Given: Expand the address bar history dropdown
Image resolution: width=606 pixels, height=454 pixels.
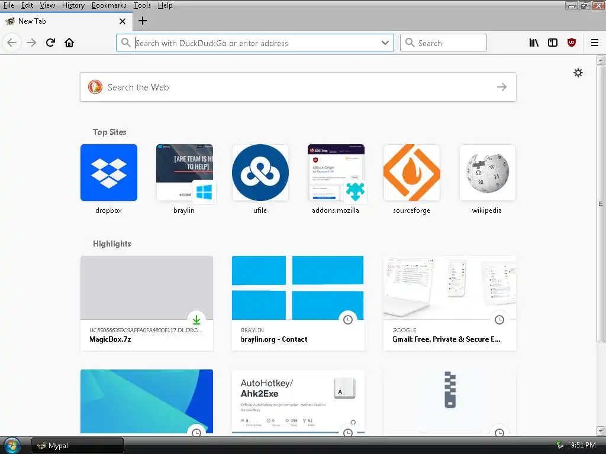Looking at the screenshot, I should tap(385, 43).
